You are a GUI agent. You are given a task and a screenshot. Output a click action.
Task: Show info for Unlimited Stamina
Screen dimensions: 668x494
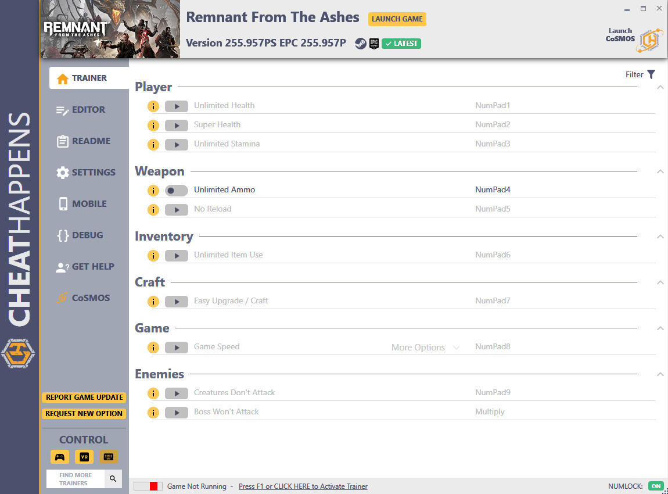click(153, 145)
